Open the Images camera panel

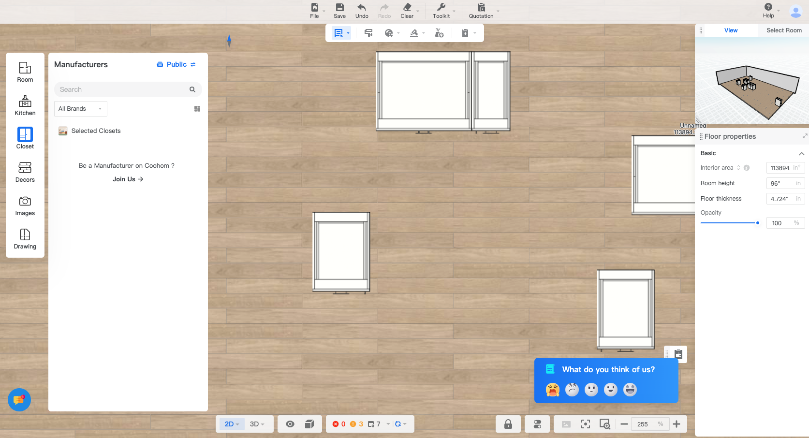25,205
